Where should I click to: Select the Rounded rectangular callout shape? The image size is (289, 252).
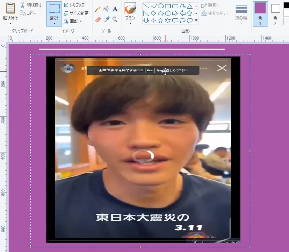175,20
